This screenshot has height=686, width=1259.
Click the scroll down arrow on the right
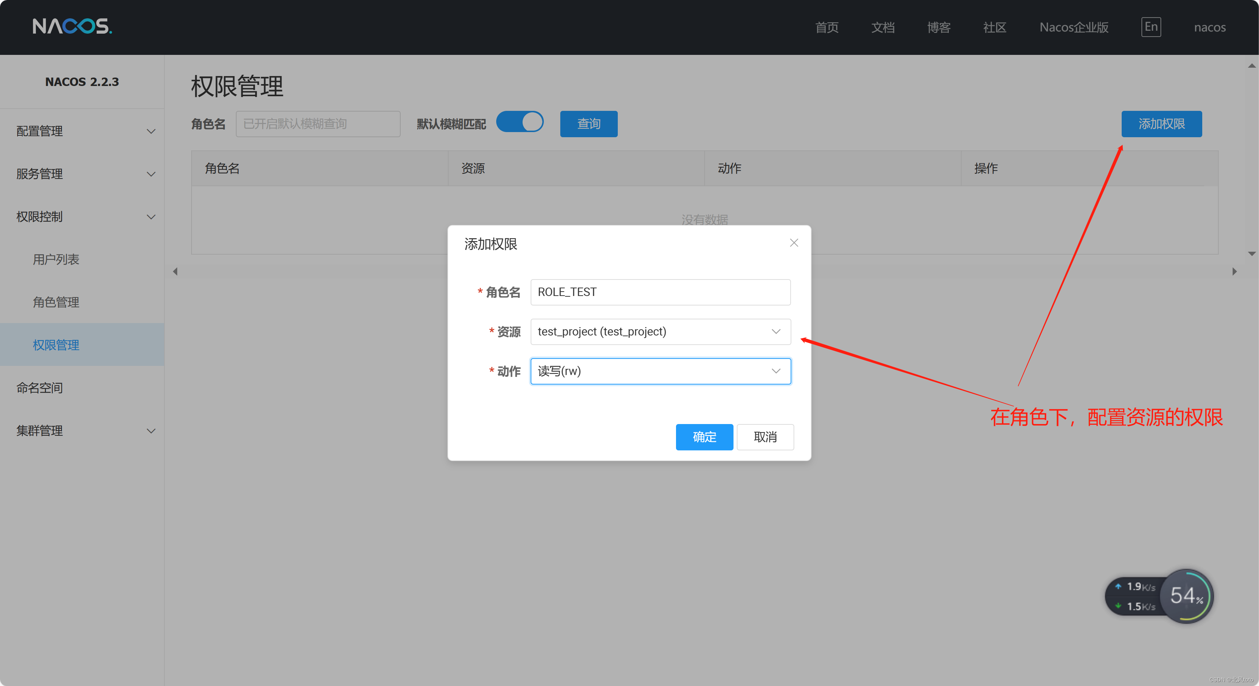1251,254
